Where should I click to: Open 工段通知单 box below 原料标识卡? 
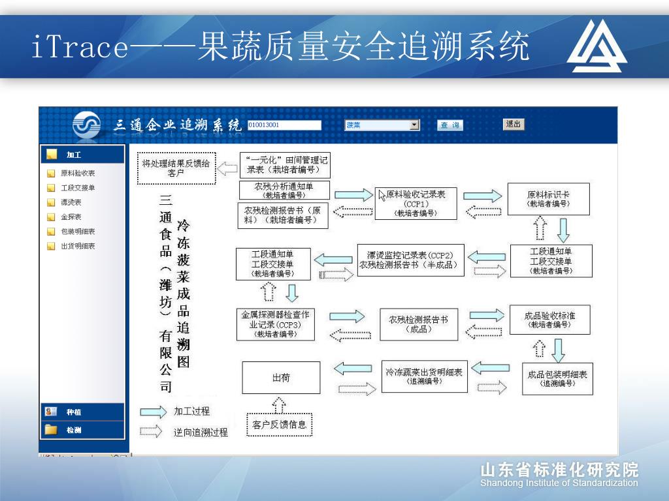[551, 261]
